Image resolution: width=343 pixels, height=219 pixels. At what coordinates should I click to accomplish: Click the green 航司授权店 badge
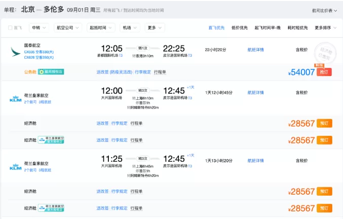click(x=51, y=72)
